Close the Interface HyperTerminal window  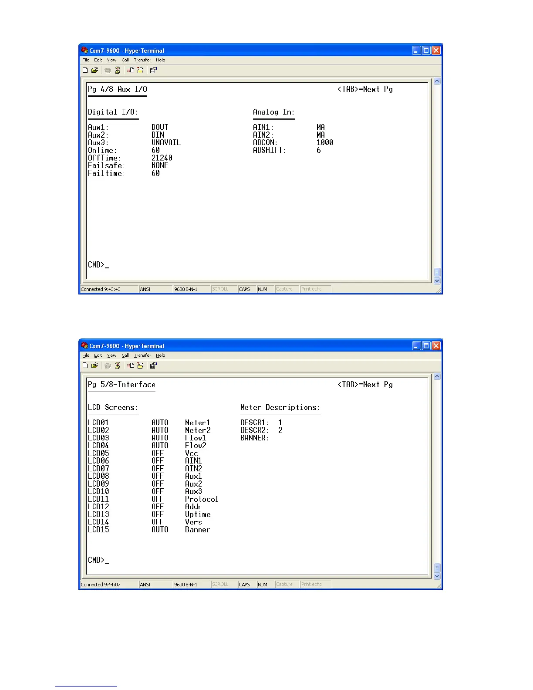coord(436,346)
